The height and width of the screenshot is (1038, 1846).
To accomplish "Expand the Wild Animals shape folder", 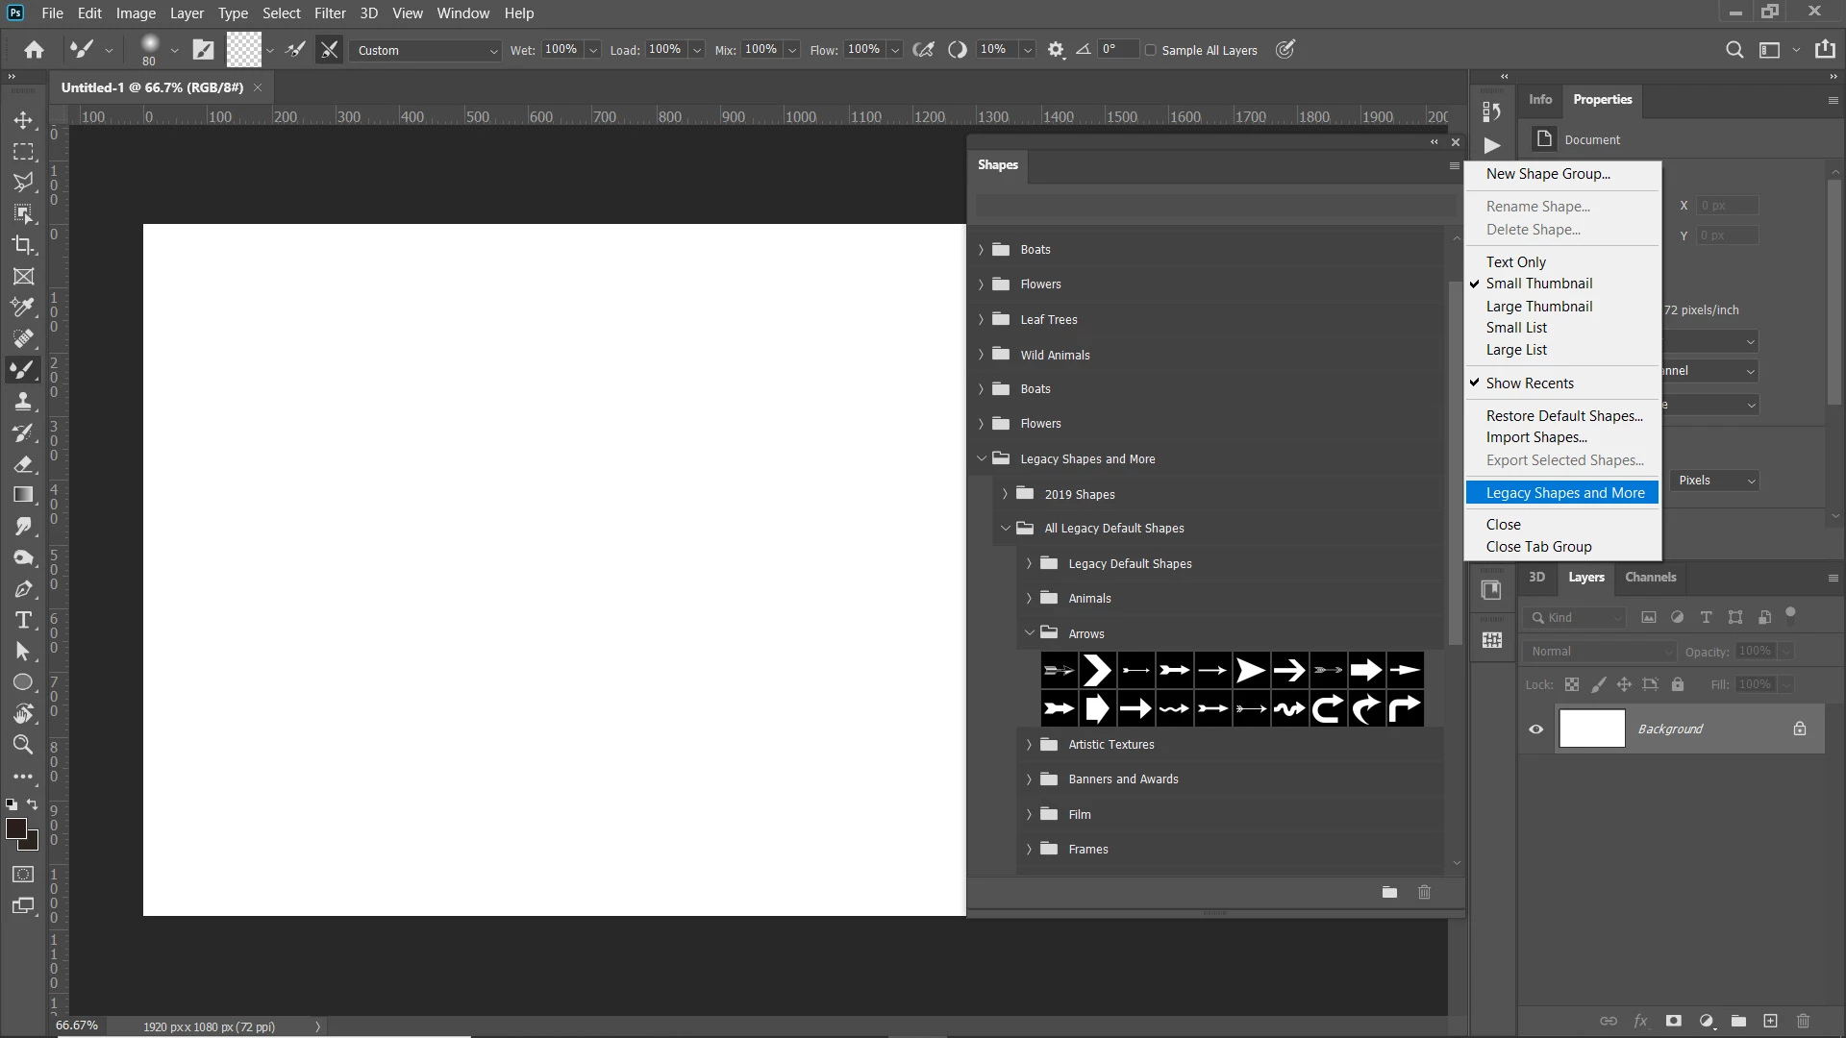I will coord(981,355).
